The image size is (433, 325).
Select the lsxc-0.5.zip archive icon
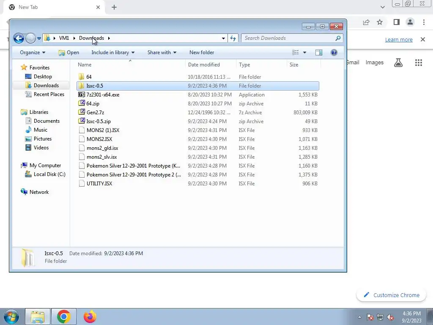coord(82,121)
